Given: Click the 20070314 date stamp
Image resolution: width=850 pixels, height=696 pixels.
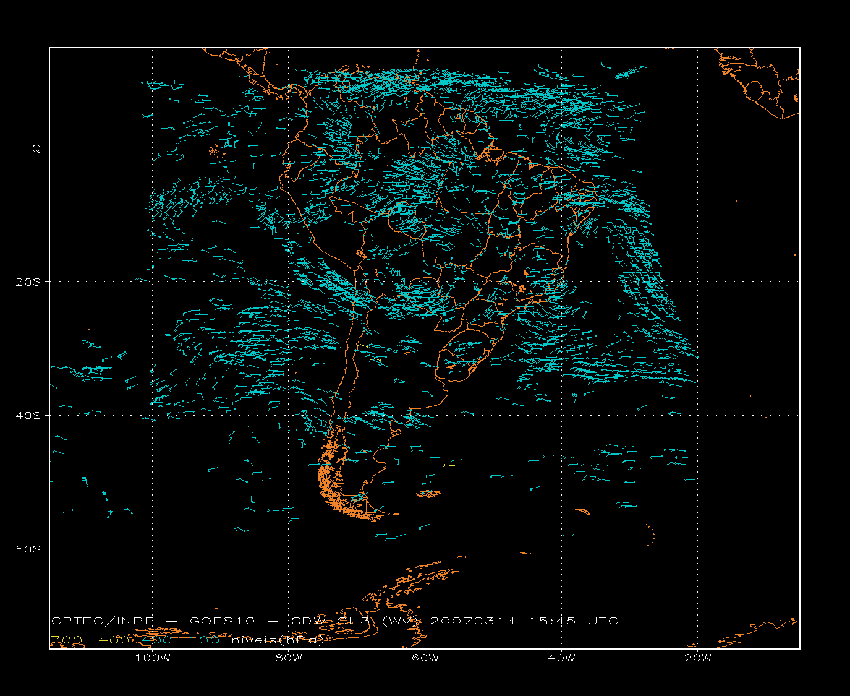Looking at the screenshot, I should click(x=473, y=621).
